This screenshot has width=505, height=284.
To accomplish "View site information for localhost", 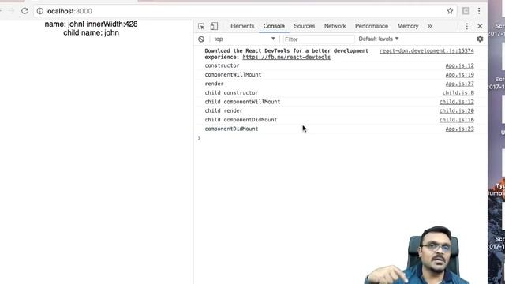I will click(x=40, y=11).
